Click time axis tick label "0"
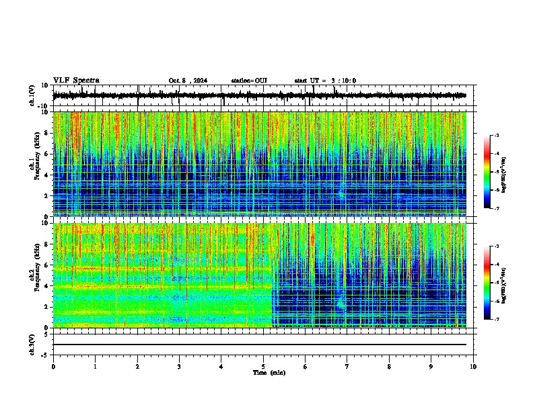This screenshot has height=411, width=533. tap(53, 367)
